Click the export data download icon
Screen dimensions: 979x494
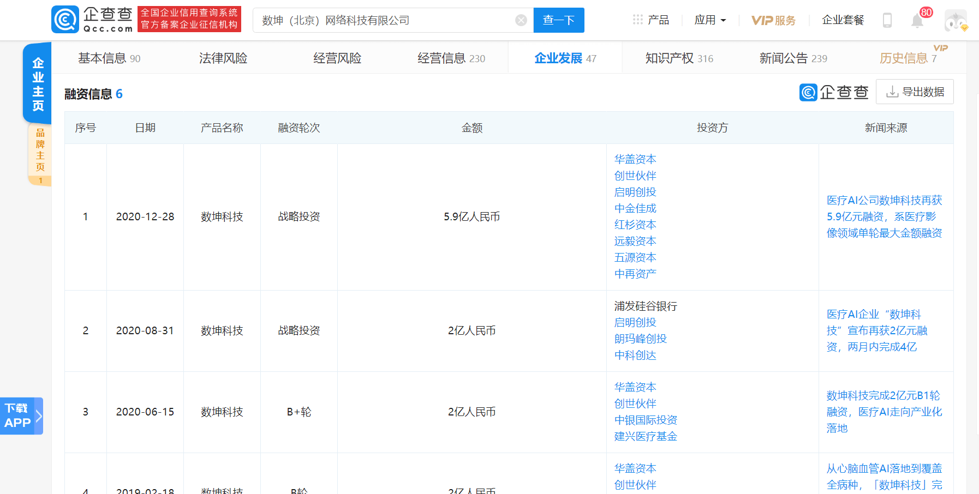tap(892, 92)
